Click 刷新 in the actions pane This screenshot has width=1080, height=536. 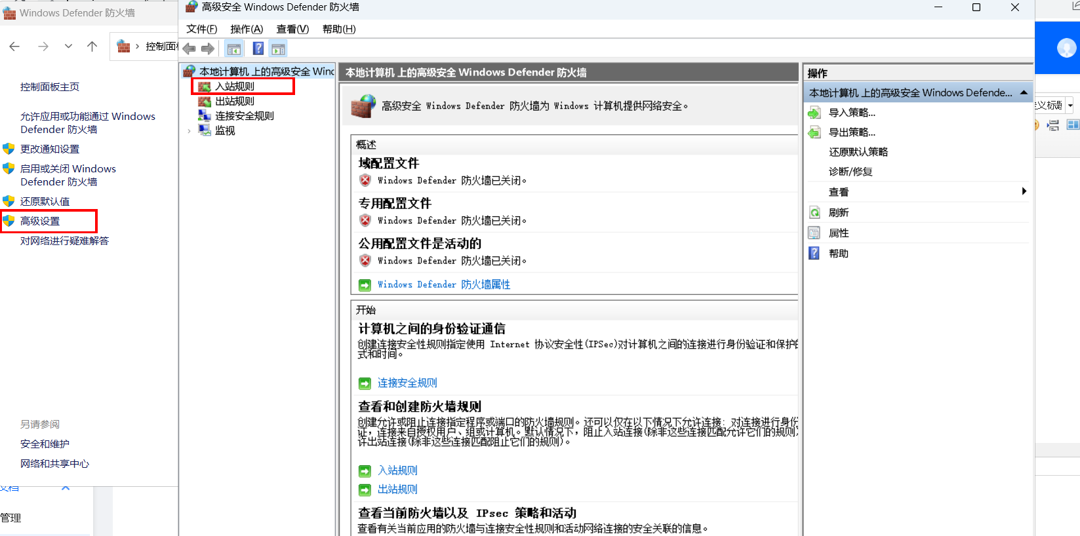(x=839, y=213)
